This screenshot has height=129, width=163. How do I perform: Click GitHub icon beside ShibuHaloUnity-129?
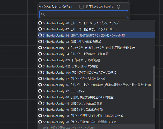click(x=40, y=60)
